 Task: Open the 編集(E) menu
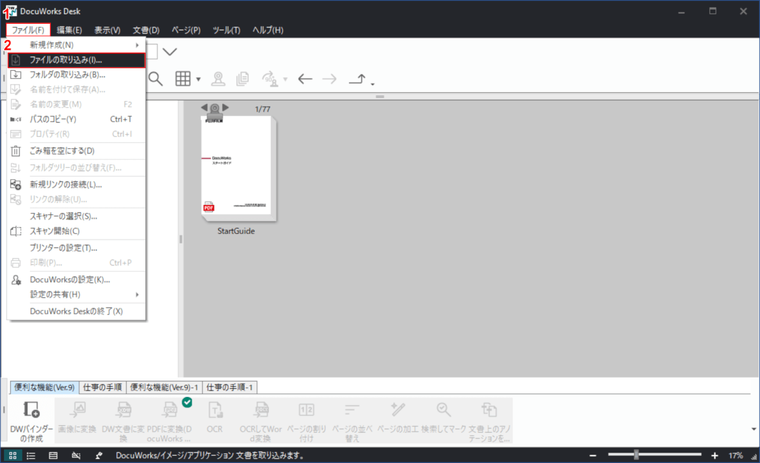tap(69, 30)
